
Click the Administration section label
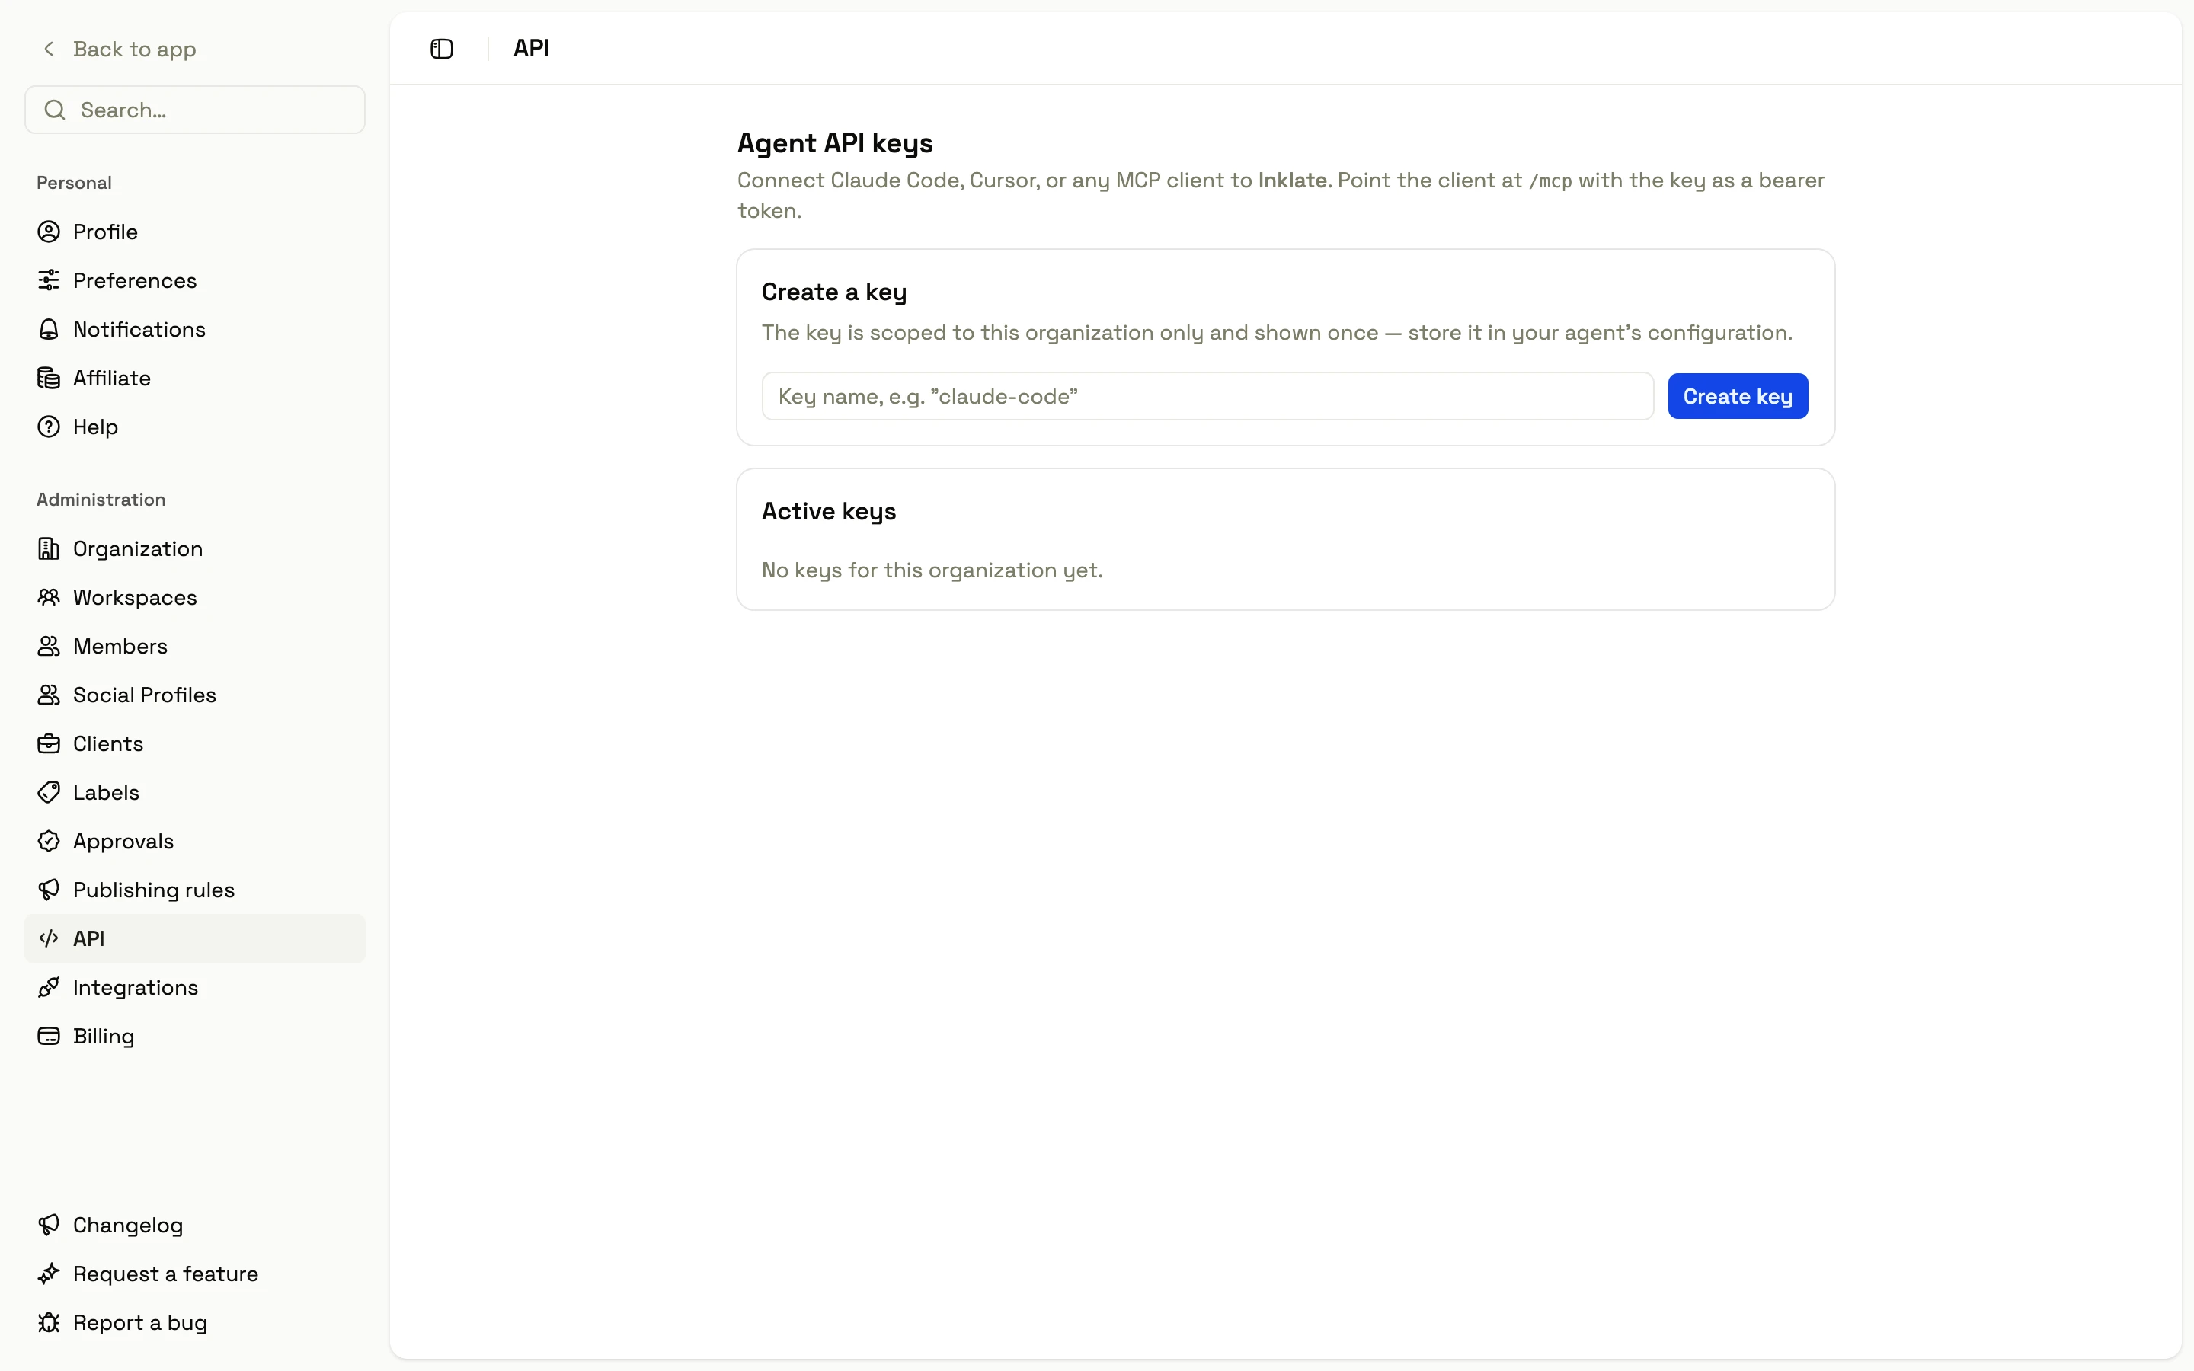click(x=101, y=500)
